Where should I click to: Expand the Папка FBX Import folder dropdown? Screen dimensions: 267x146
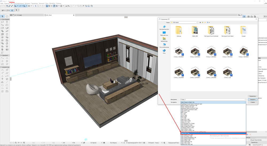pyautogui.click(x=196, y=22)
